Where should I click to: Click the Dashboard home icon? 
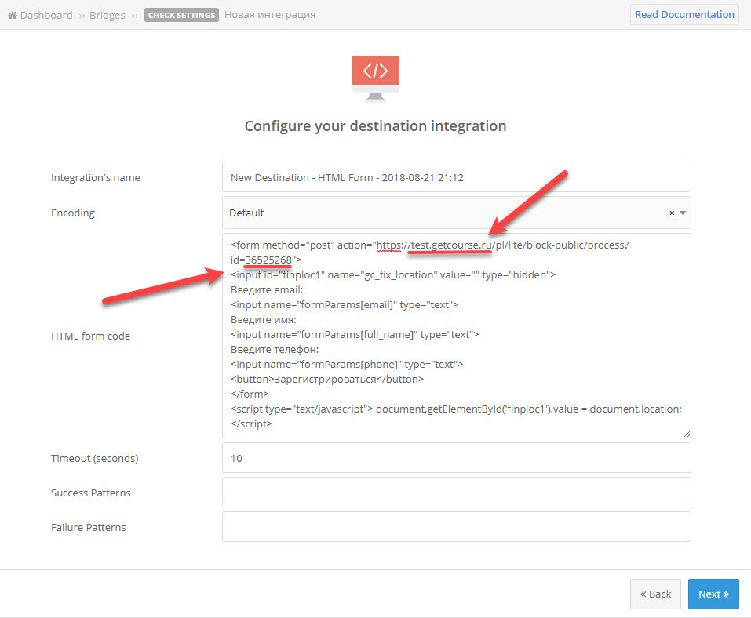[x=13, y=16]
